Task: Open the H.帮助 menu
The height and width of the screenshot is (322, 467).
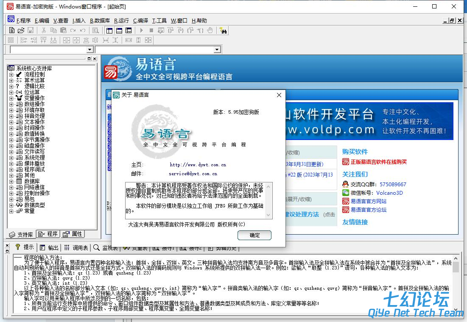Action: pos(199,20)
